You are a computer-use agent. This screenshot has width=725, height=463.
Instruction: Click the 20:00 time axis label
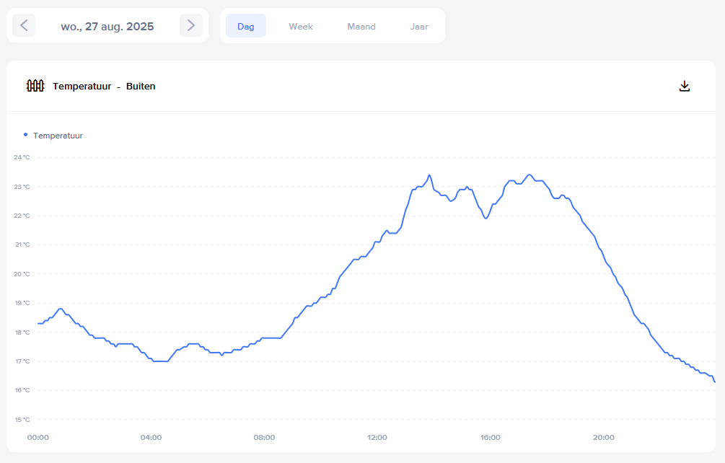point(603,438)
